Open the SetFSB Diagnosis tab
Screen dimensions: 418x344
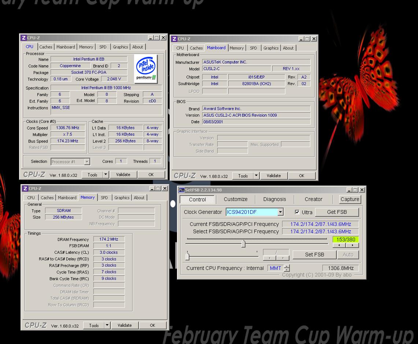coord(275,199)
